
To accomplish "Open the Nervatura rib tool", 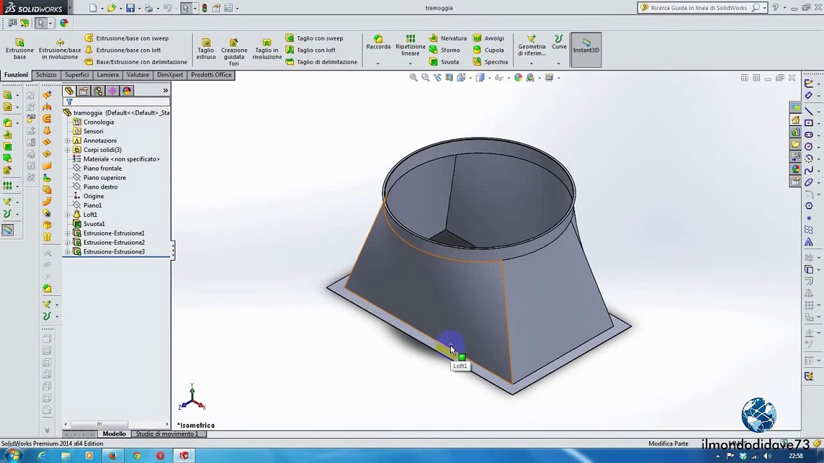I will click(433, 38).
